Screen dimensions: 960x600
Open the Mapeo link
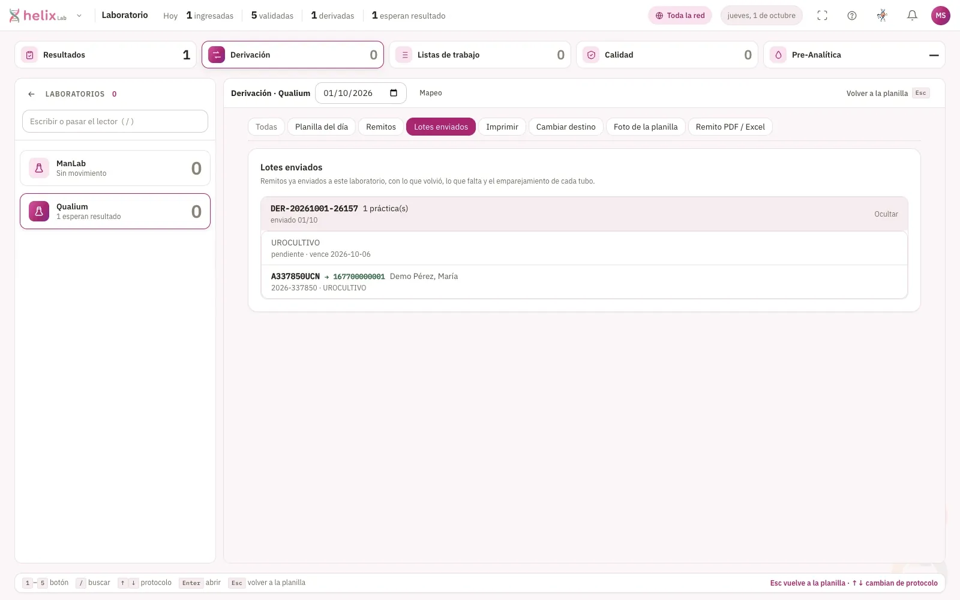pyautogui.click(x=431, y=93)
